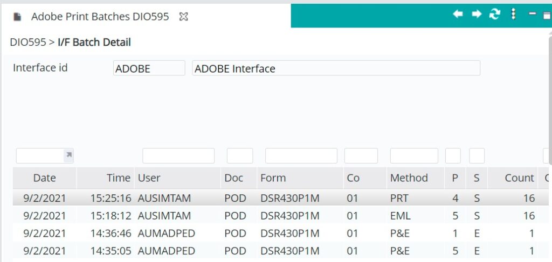Click the Method filter input box

[414, 155]
